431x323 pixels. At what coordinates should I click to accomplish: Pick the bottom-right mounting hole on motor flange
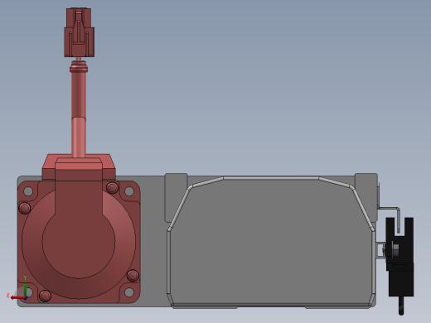click(129, 292)
